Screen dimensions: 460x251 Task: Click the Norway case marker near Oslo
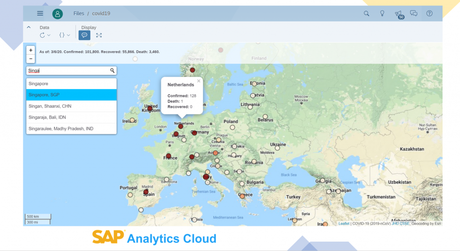click(192, 70)
